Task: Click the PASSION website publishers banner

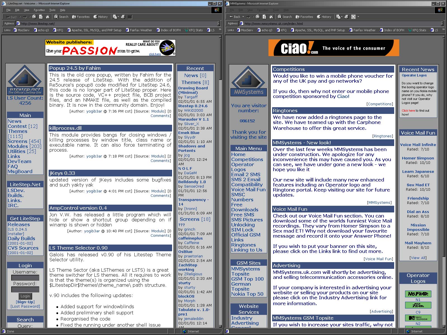Action: [110, 48]
